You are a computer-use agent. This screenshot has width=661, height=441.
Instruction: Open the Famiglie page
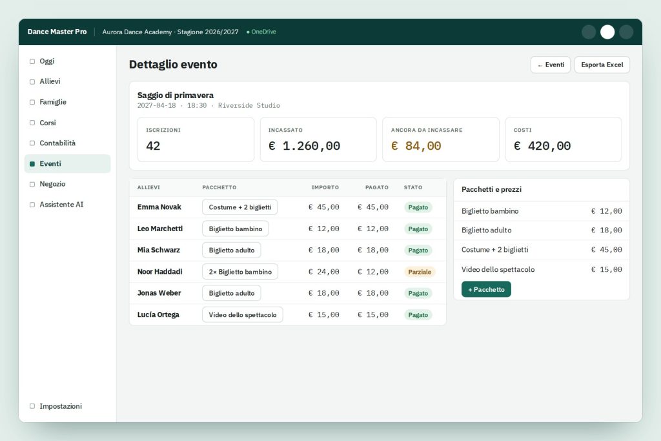(67, 102)
